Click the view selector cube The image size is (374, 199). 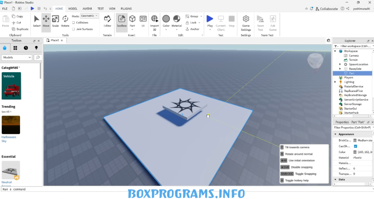pyautogui.click(x=315, y=61)
